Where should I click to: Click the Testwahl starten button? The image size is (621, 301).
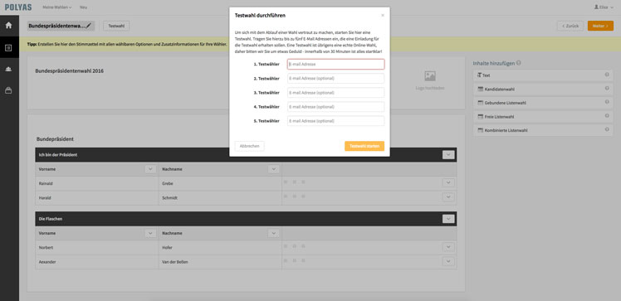[x=364, y=146]
